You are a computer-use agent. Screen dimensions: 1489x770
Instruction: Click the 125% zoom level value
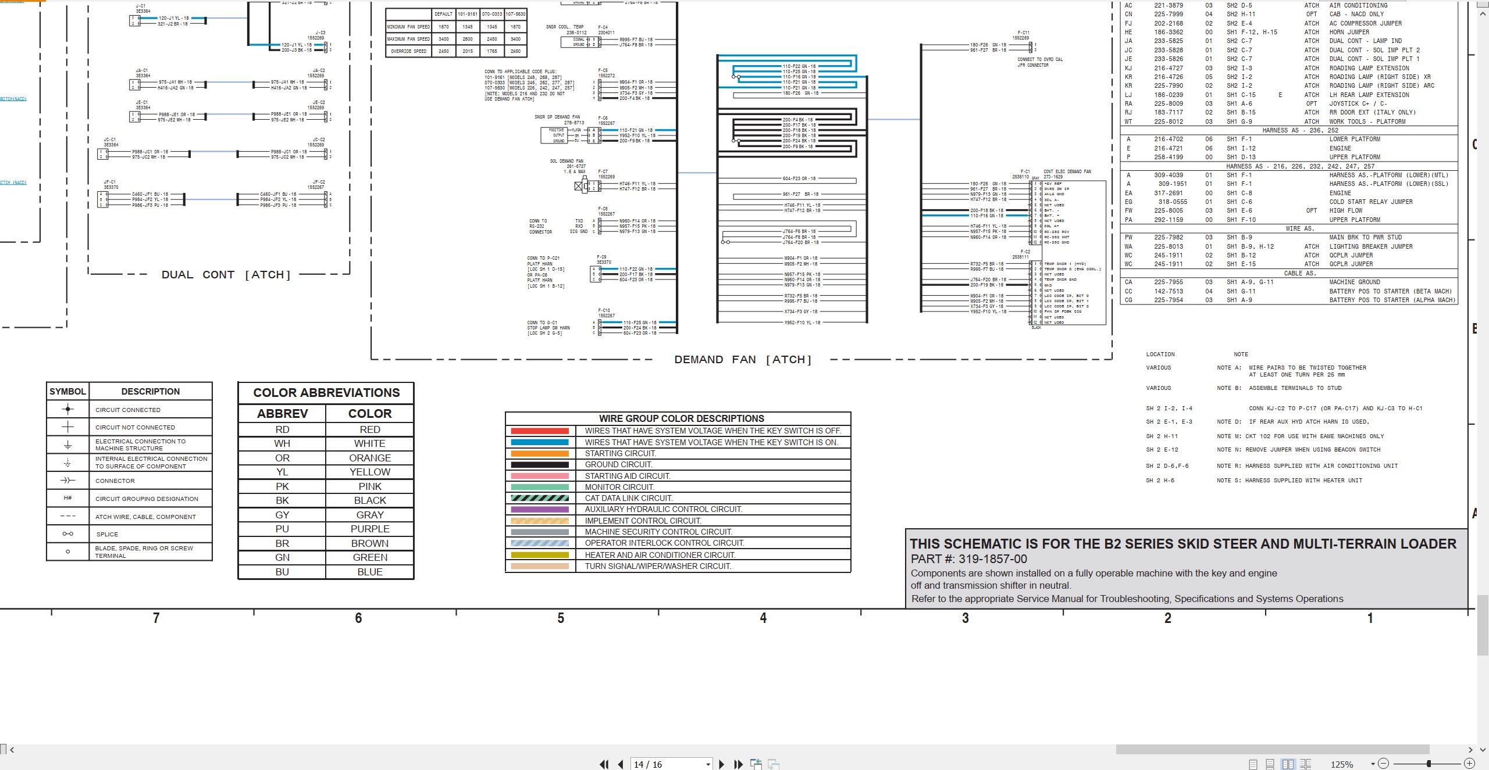pos(1342,764)
